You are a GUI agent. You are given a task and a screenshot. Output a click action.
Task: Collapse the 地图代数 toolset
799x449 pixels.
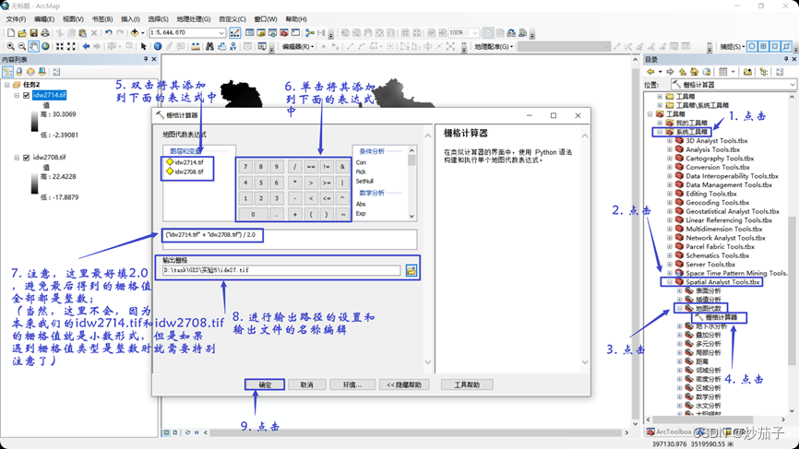679,309
